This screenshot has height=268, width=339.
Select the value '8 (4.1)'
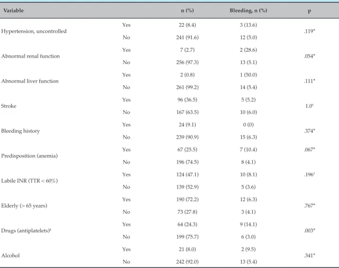click(248, 162)
